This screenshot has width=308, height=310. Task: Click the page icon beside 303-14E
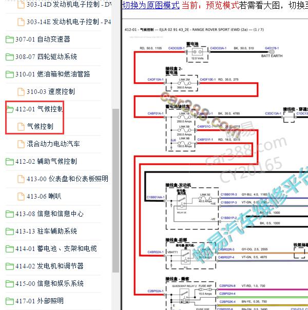point(21,22)
